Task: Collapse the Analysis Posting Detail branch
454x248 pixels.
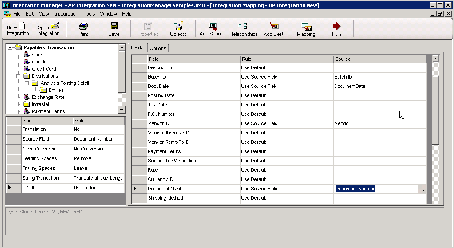Action: tap(27, 83)
